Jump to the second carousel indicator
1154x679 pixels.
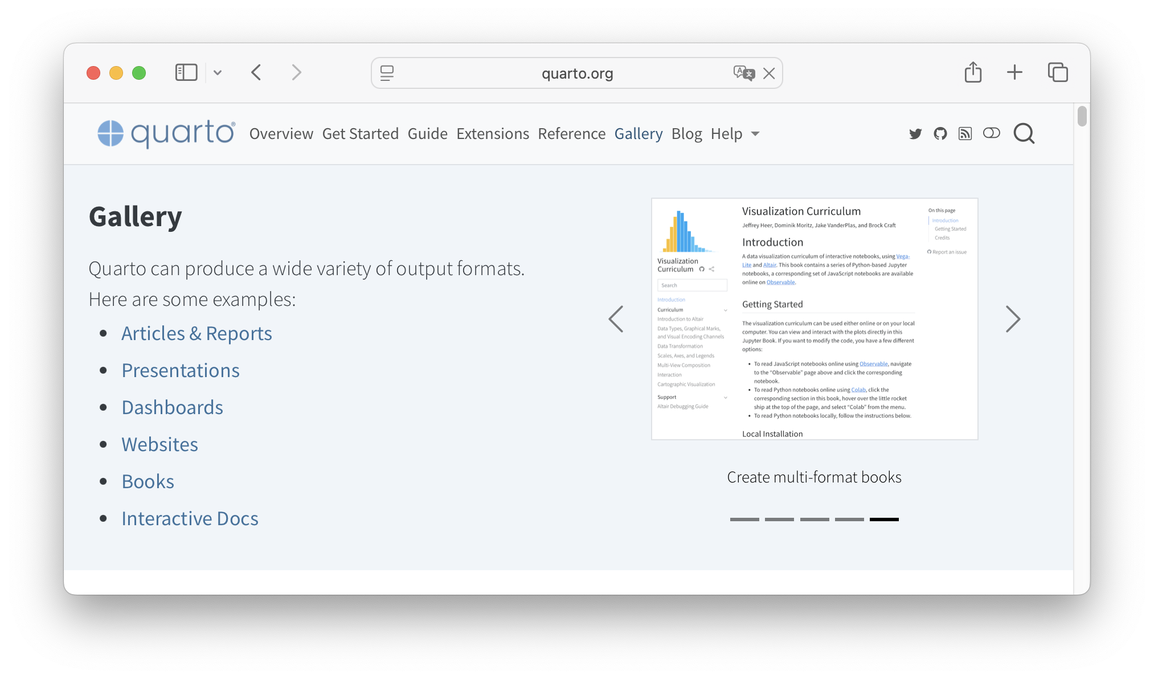click(x=779, y=520)
